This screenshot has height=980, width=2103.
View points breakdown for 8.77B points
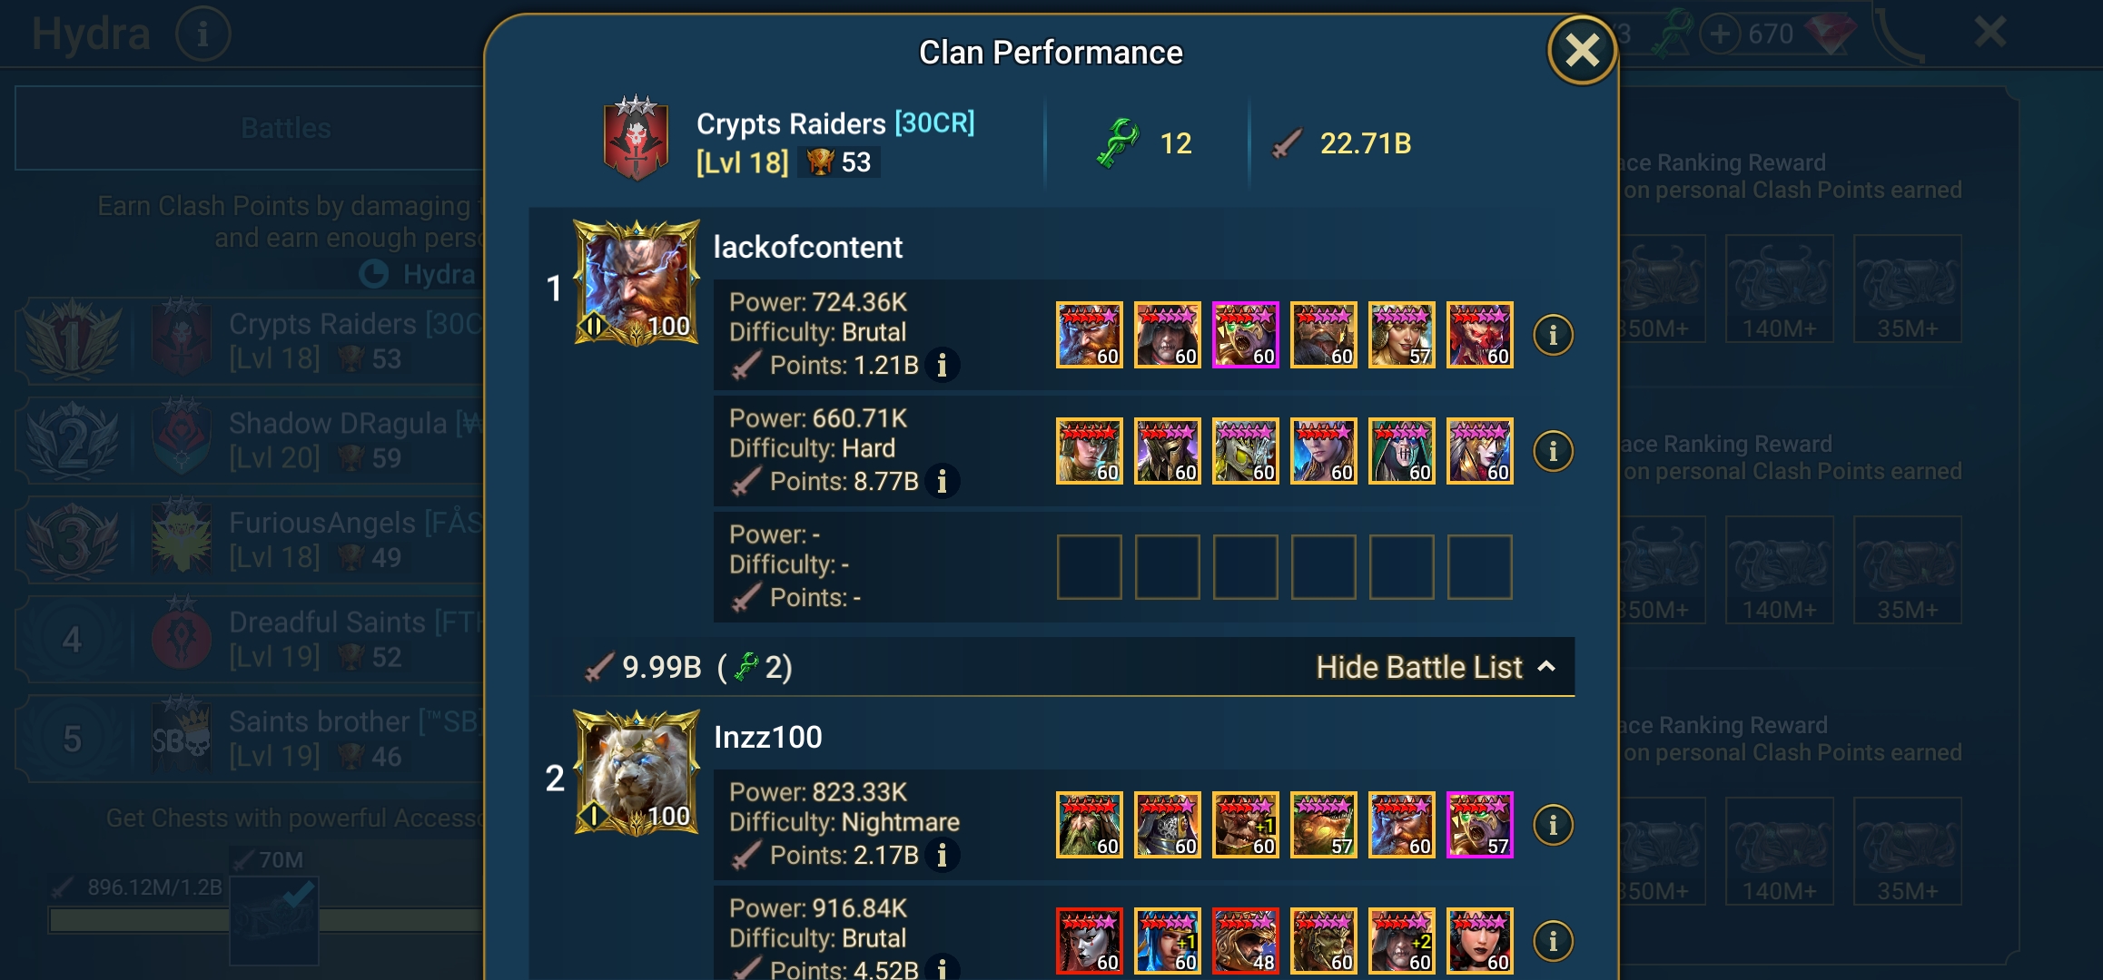tap(943, 481)
